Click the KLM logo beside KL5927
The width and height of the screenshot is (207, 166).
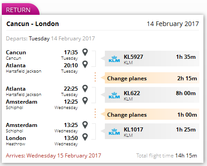tap(114, 59)
